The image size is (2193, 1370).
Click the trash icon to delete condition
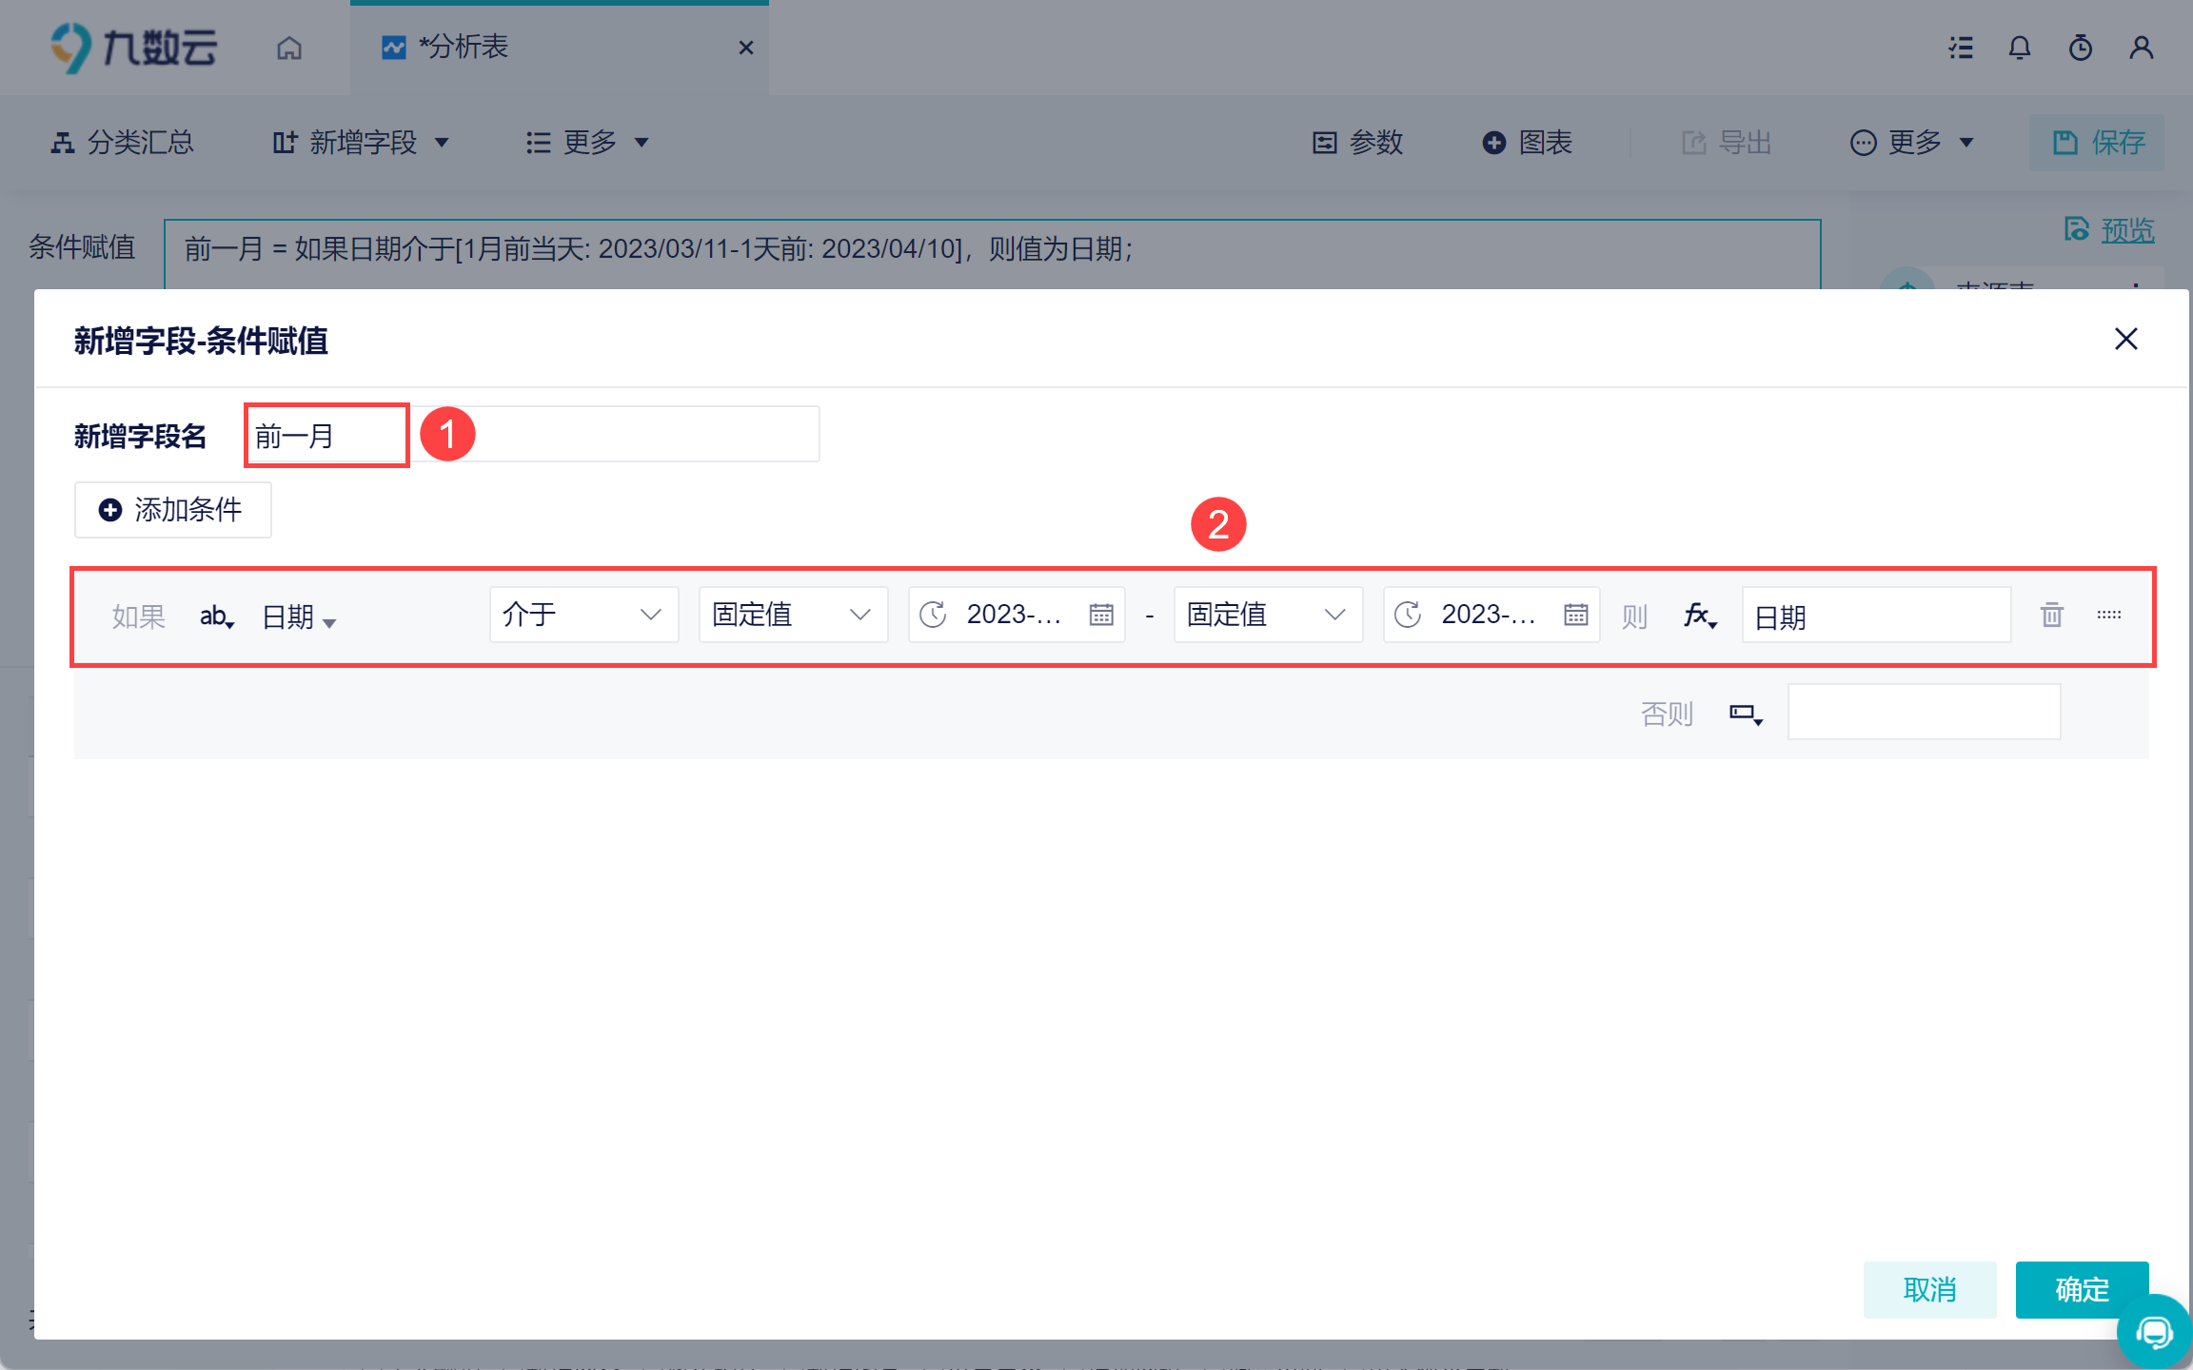(x=2051, y=615)
